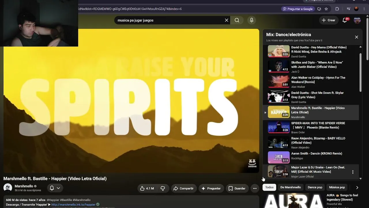This screenshot has height=208, width=369.
Task: Open YouTube notifications bell with 9+ badge
Action: click(x=345, y=20)
